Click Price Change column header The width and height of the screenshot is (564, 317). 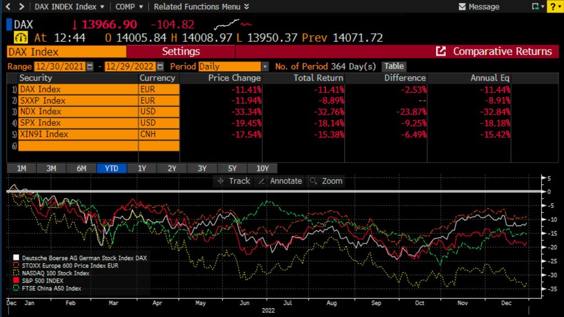(x=235, y=78)
